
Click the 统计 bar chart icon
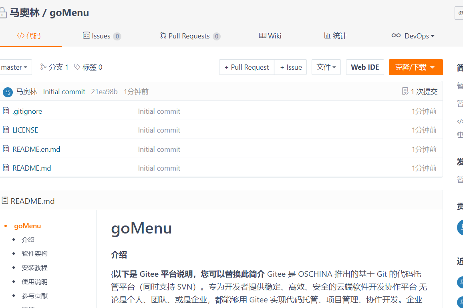[327, 35]
